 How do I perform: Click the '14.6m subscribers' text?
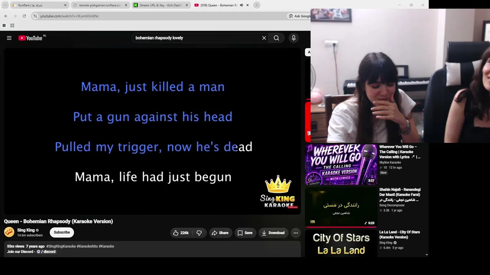tap(30, 235)
